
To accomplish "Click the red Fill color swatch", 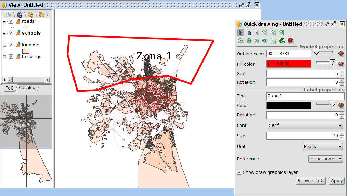I will pyautogui.click(x=289, y=64).
